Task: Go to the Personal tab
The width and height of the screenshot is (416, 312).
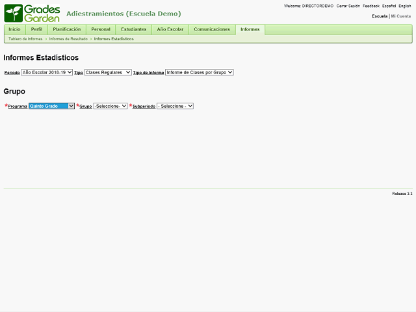Action: pyautogui.click(x=101, y=29)
